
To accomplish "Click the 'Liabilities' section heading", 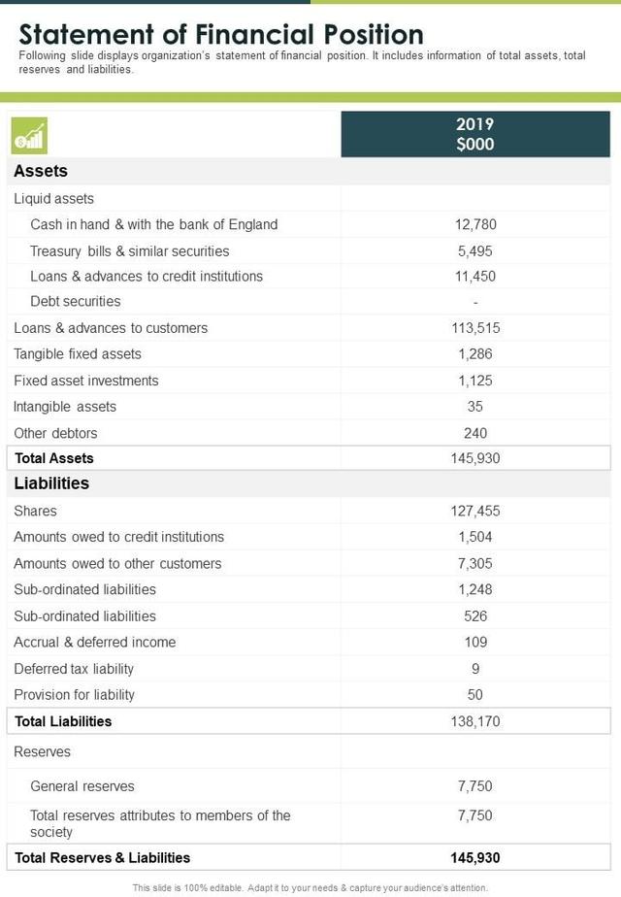I will [51, 483].
